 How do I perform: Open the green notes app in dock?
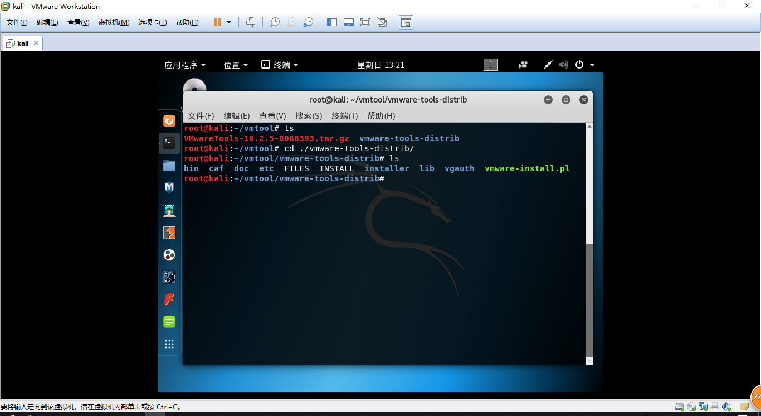pyautogui.click(x=169, y=322)
